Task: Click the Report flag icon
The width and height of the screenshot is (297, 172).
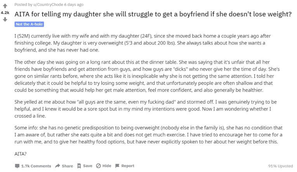Action: coord(117,166)
